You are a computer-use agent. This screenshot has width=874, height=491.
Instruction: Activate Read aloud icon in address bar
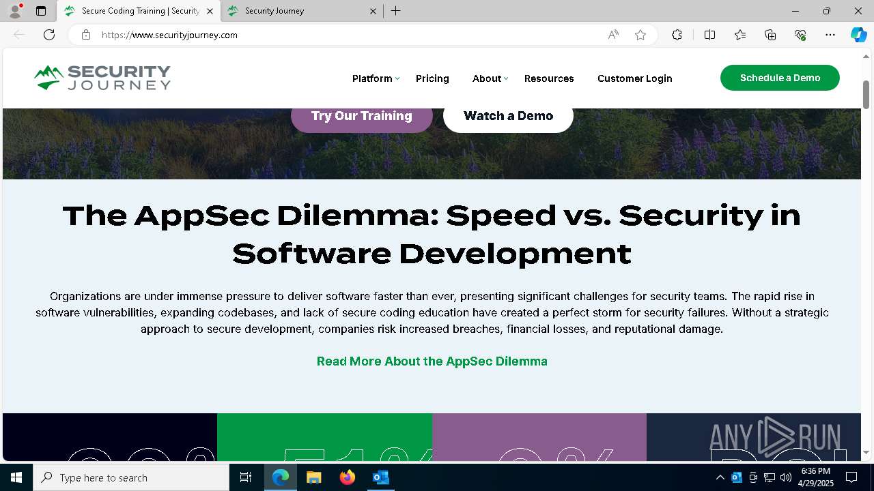[613, 35]
